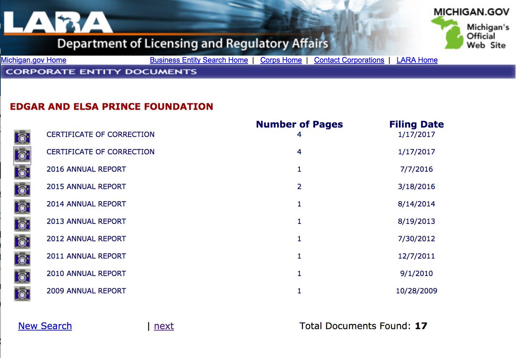This screenshot has height=358, width=526.
Task: Visit Corps Home link
Action: 281,60
